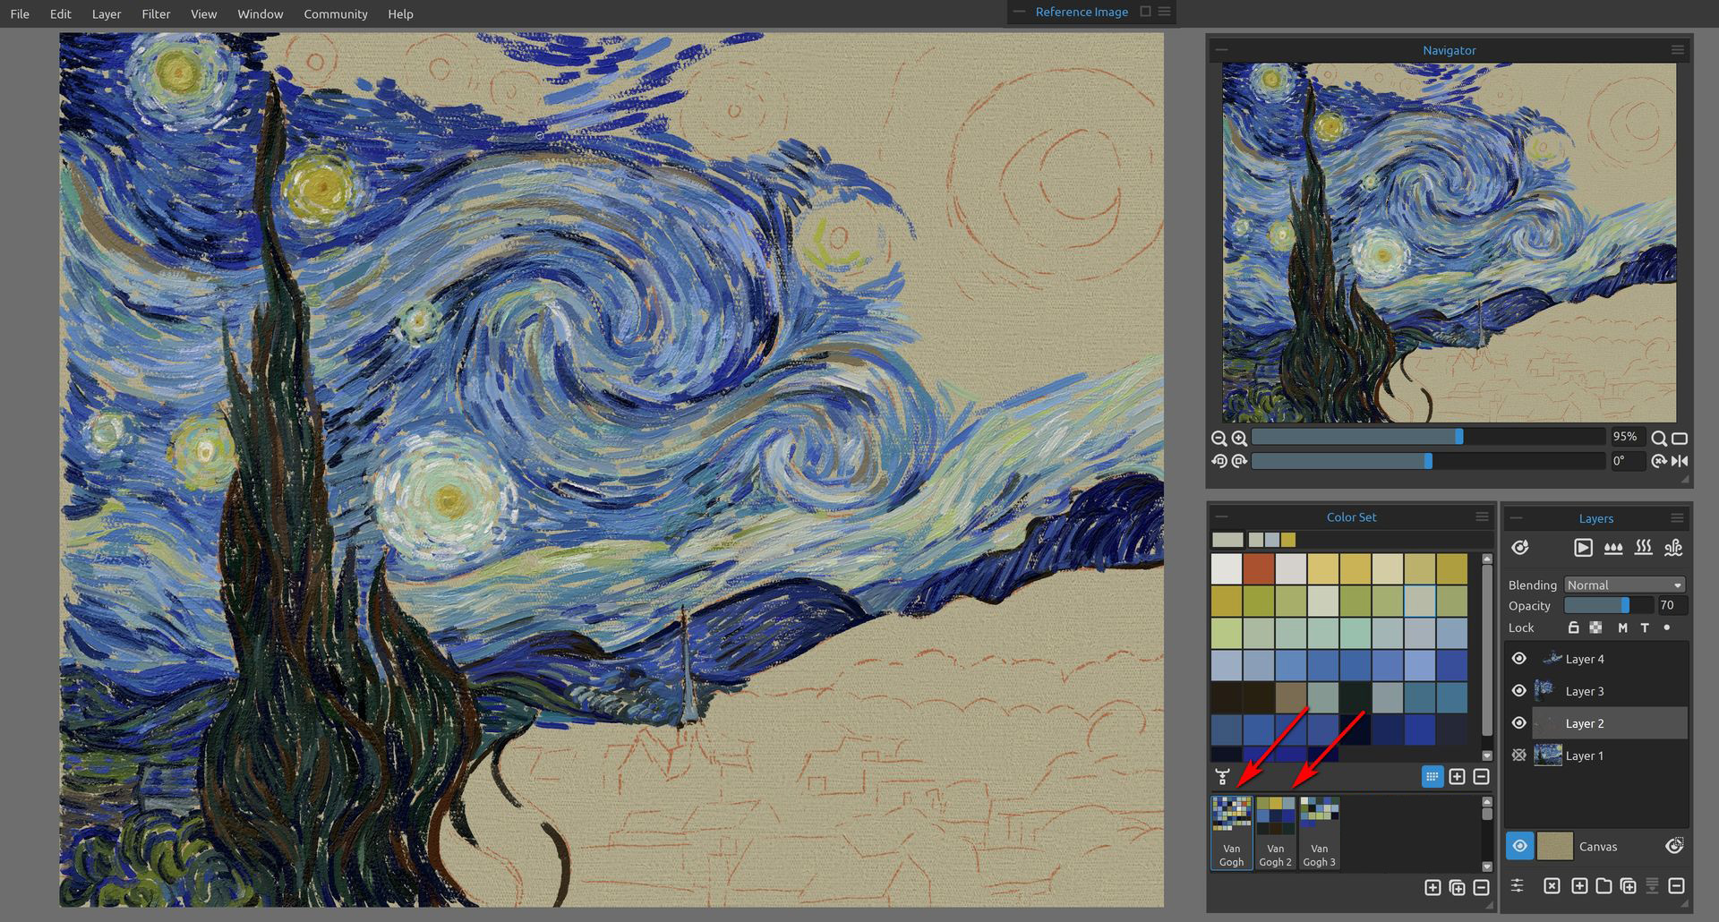Pick the orange-red swatch in Color Set
Screen dimensions: 1719x922
click(x=1258, y=568)
